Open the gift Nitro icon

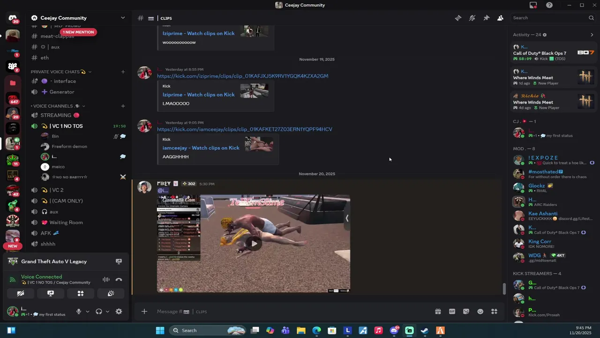[438, 311]
